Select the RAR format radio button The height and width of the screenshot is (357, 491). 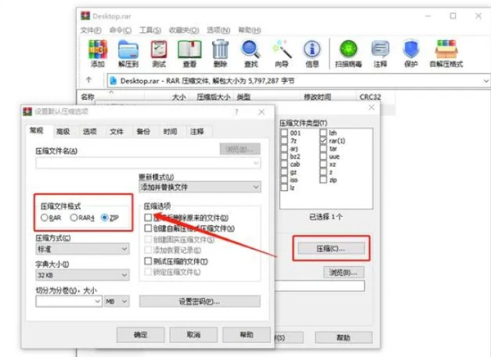[46, 218]
